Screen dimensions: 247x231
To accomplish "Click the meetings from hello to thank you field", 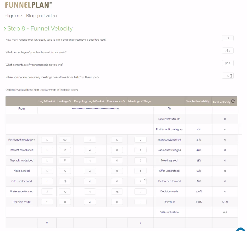I will pyautogui.click(x=227, y=76).
